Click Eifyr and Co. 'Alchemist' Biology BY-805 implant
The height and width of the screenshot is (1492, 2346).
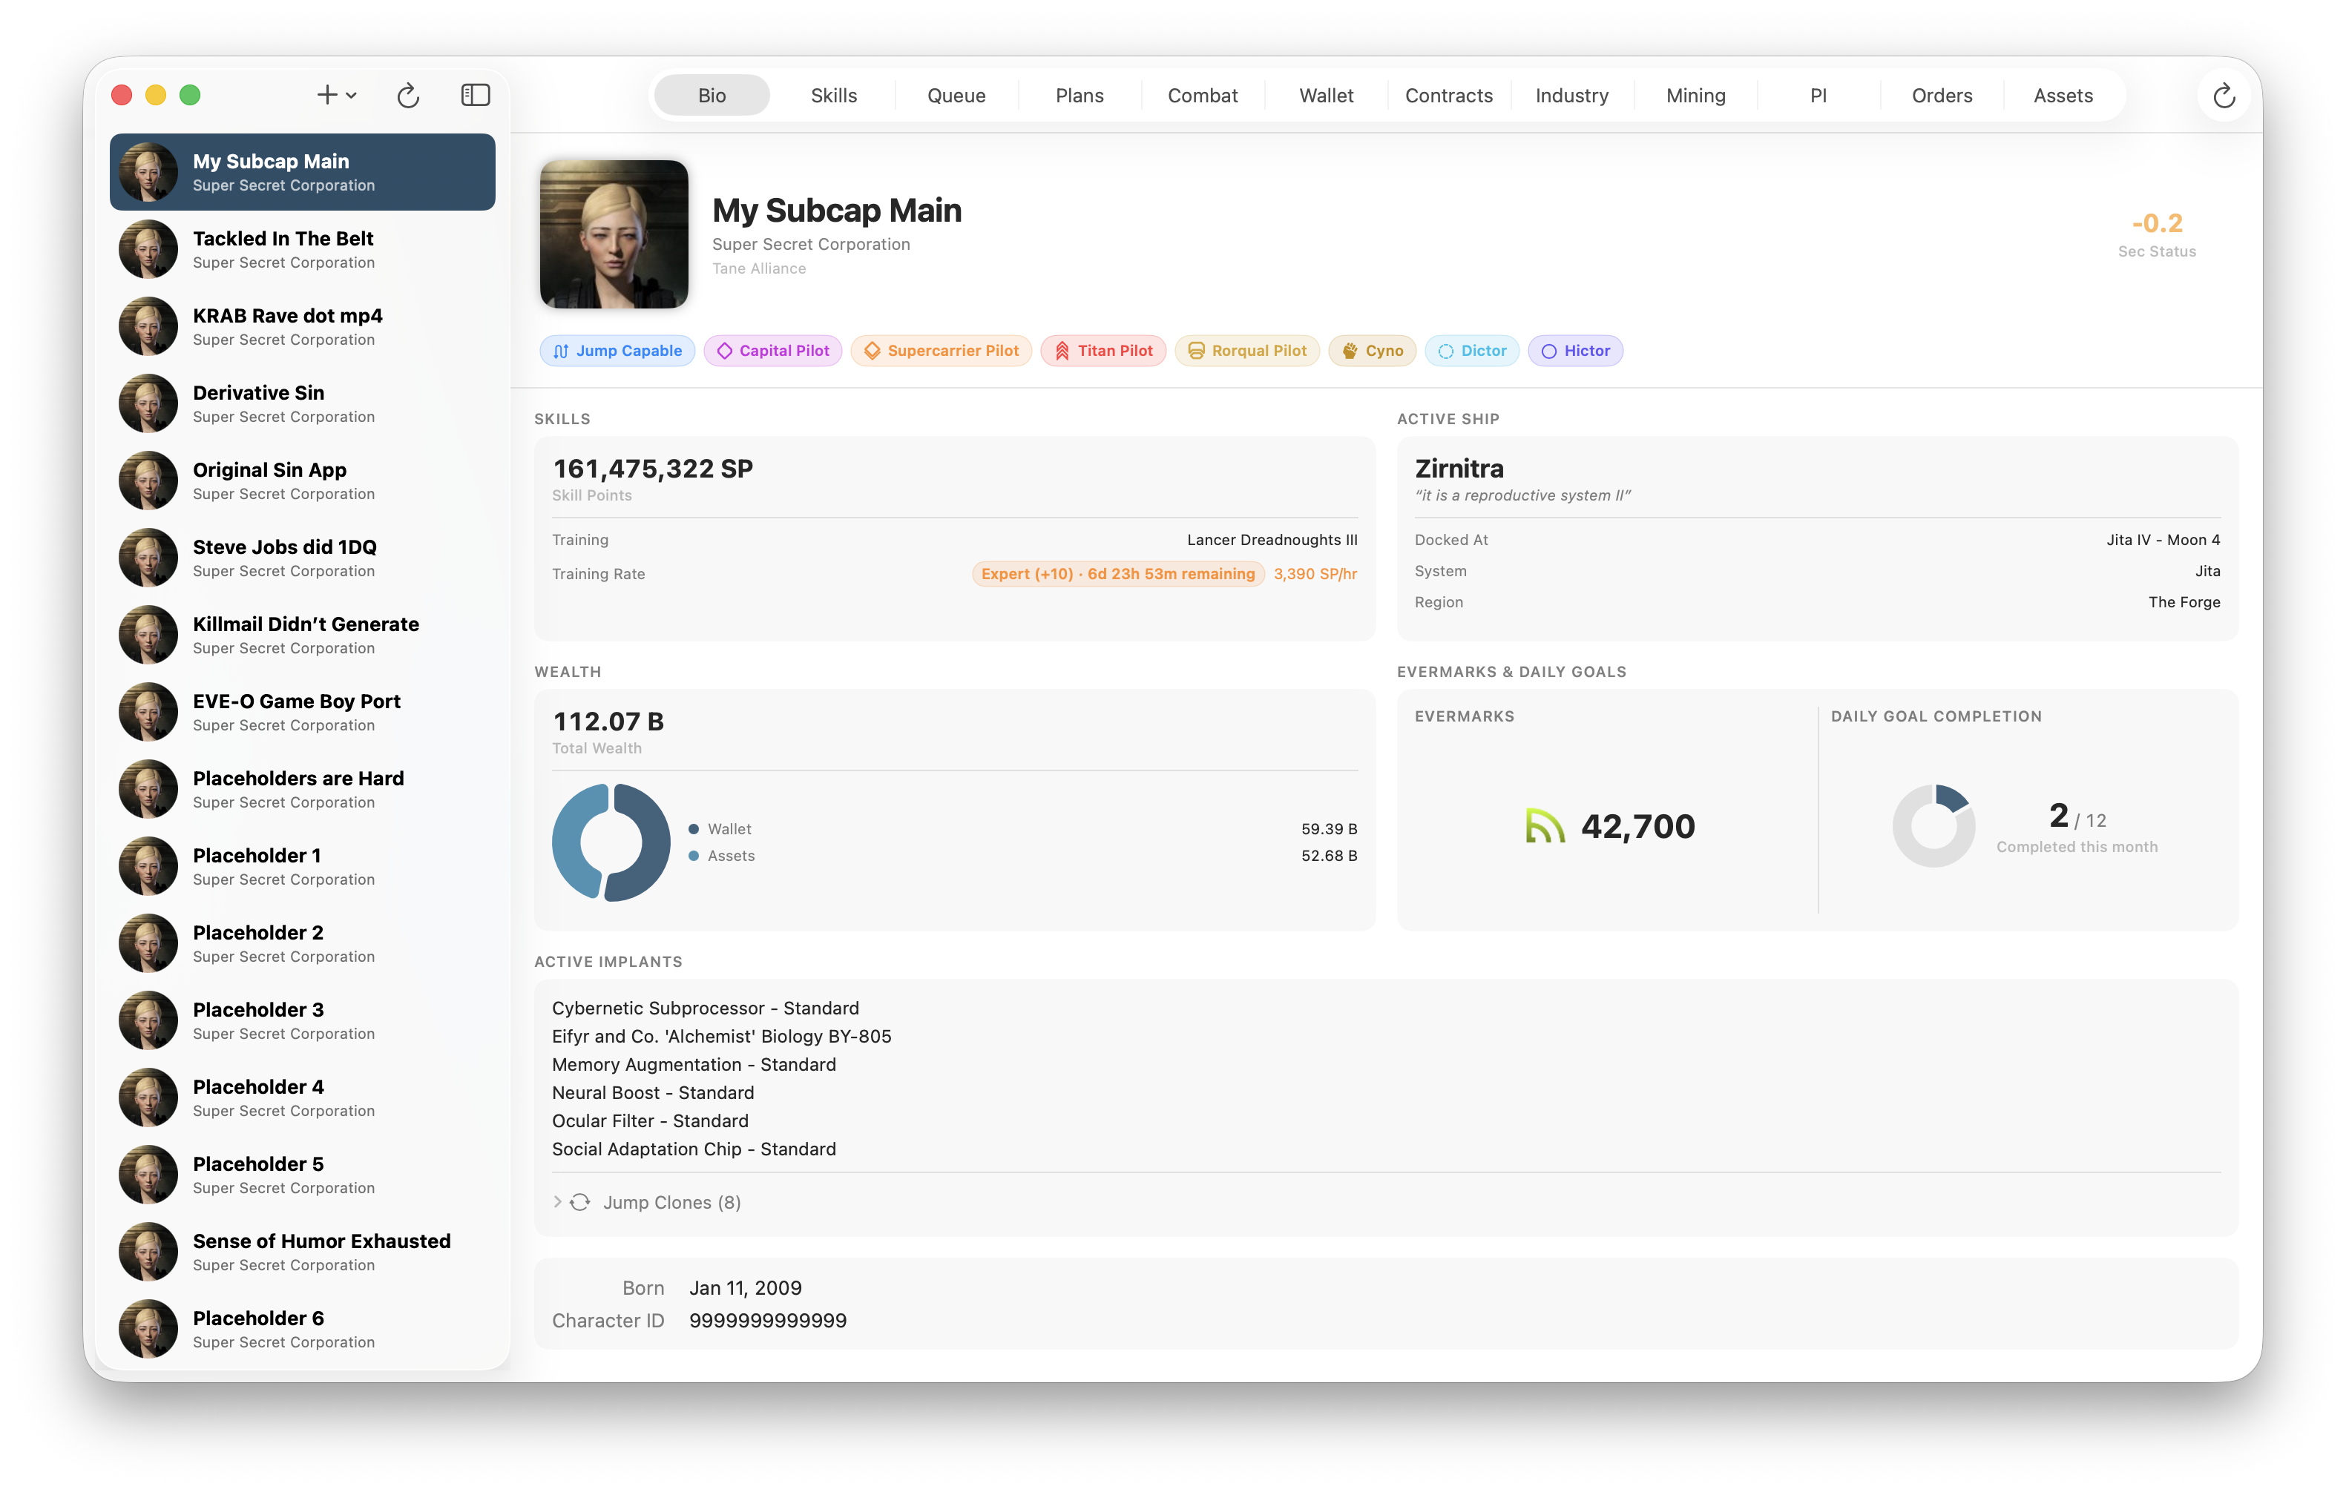(x=721, y=1036)
